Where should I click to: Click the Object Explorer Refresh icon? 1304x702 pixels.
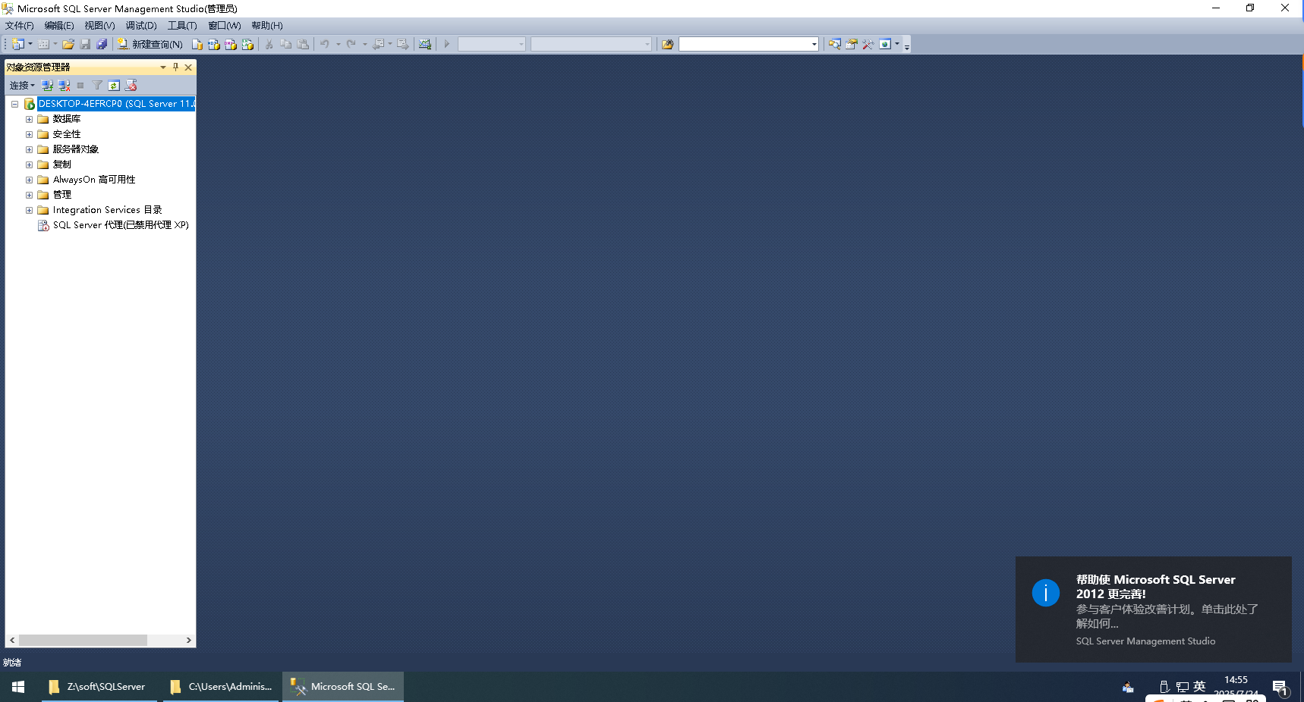pyautogui.click(x=114, y=86)
